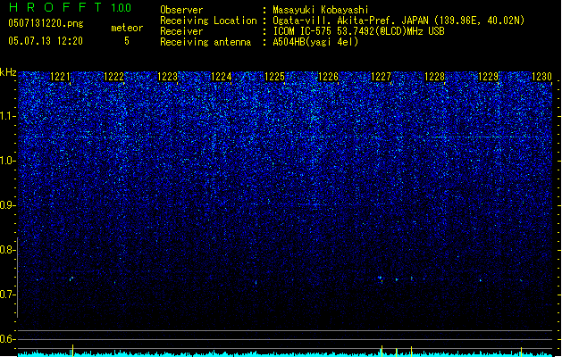562x357 pixels.
Task: Click the 1227 time marker
Action: (x=381, y=77)
